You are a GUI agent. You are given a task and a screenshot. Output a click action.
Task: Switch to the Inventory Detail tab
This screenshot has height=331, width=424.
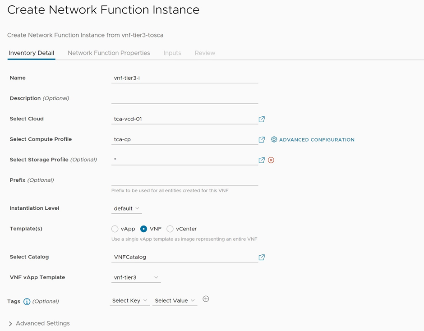pyautogui.click(x=32, y=53)
